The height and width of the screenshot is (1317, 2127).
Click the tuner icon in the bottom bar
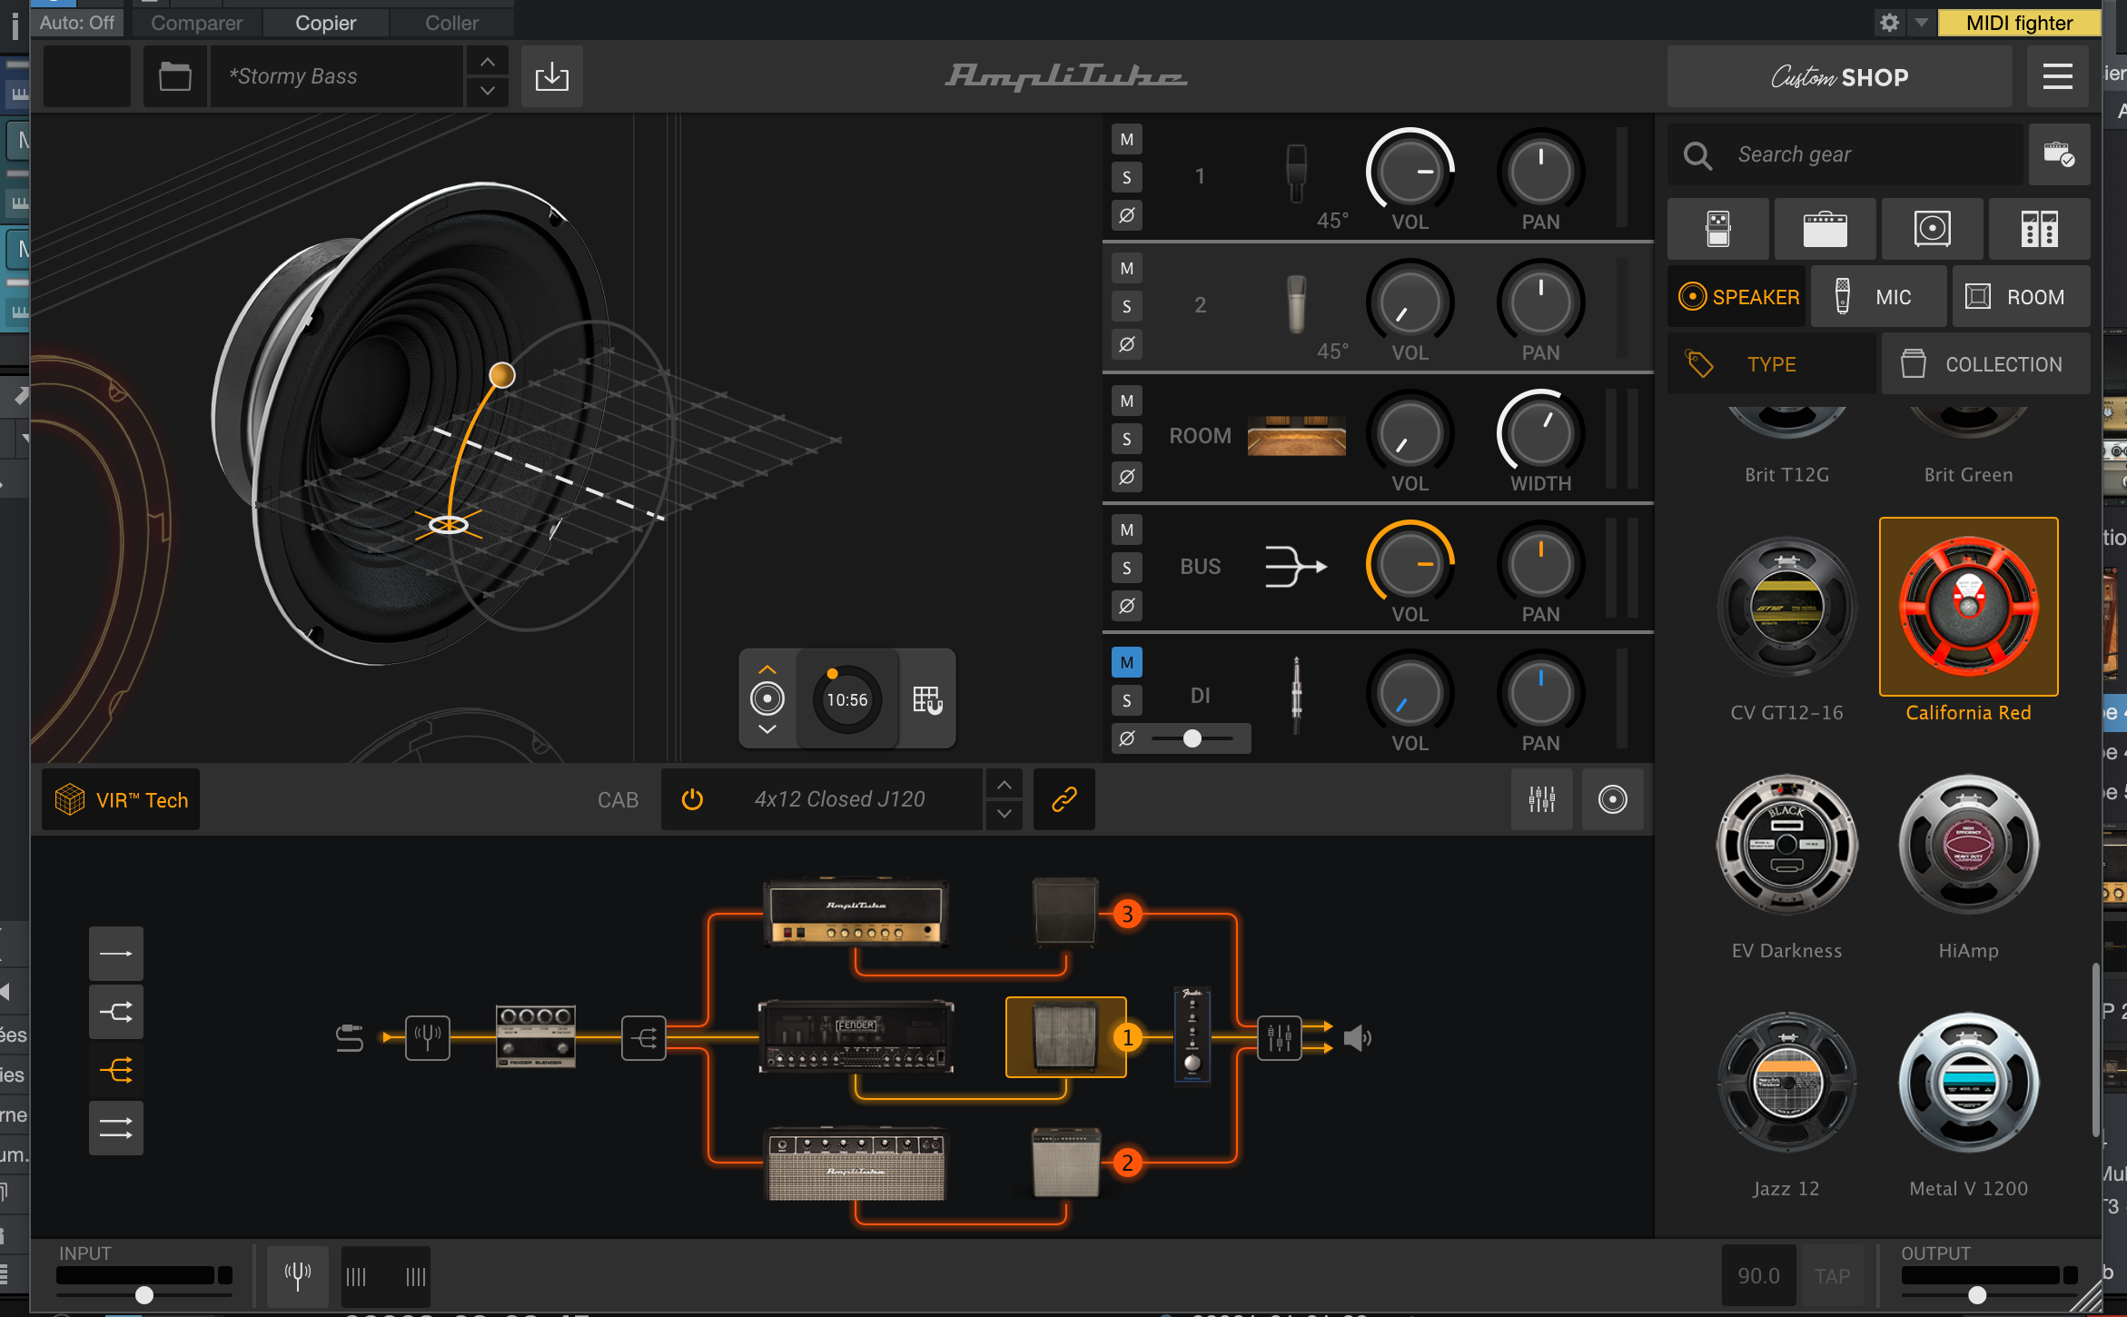click(297, 1275)
